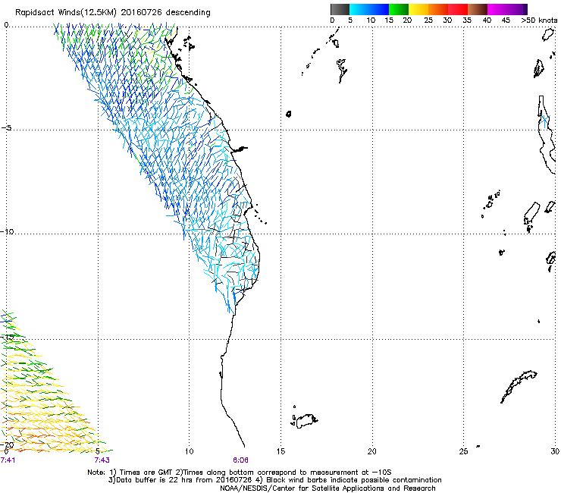
Task: Select the purple "7:41" time label
Action: 8,460
